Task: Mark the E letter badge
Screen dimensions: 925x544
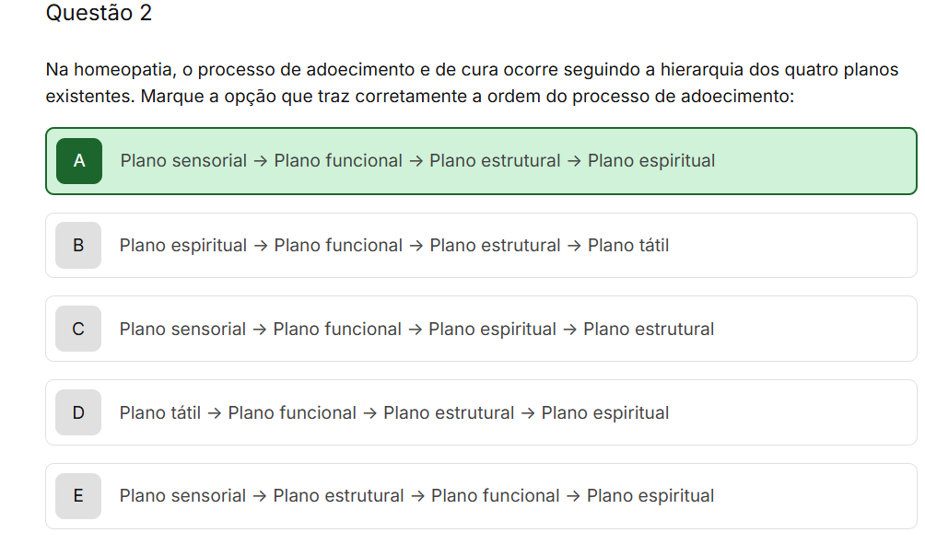Action: pyautogui.click(x=78, y=496)
